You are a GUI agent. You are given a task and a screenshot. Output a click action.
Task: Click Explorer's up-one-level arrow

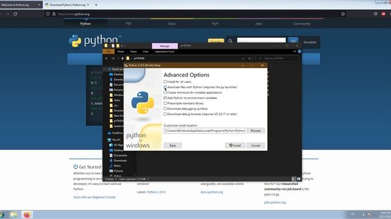(x=122, y=58)
